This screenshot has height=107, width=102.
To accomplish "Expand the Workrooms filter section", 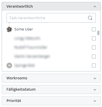I will (51, 78).
